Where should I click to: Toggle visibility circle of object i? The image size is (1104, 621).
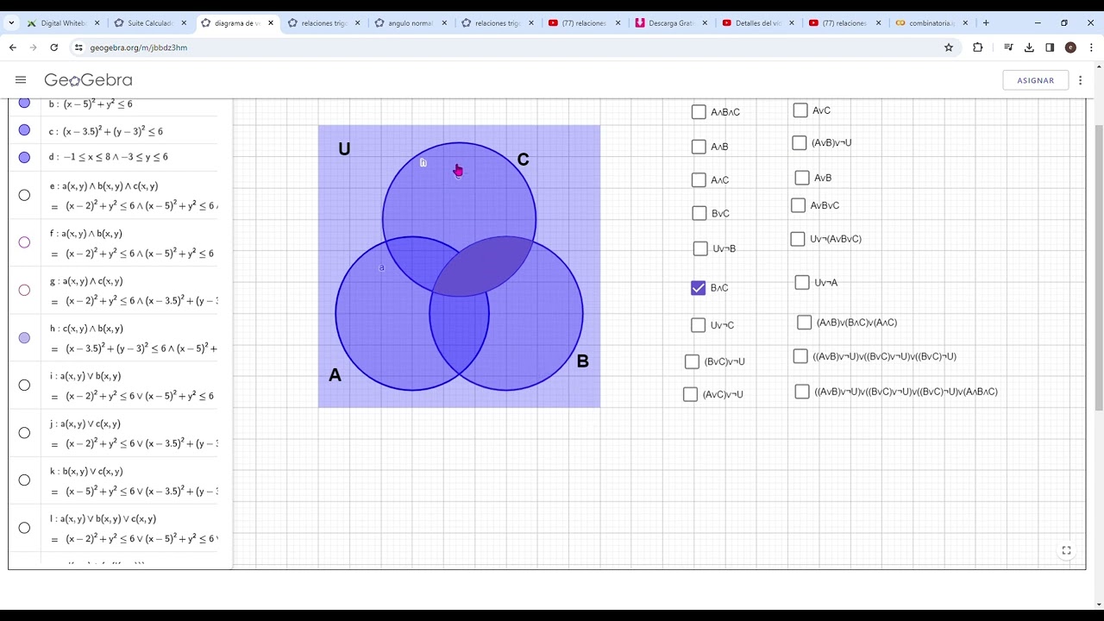(x=24, y=386)
